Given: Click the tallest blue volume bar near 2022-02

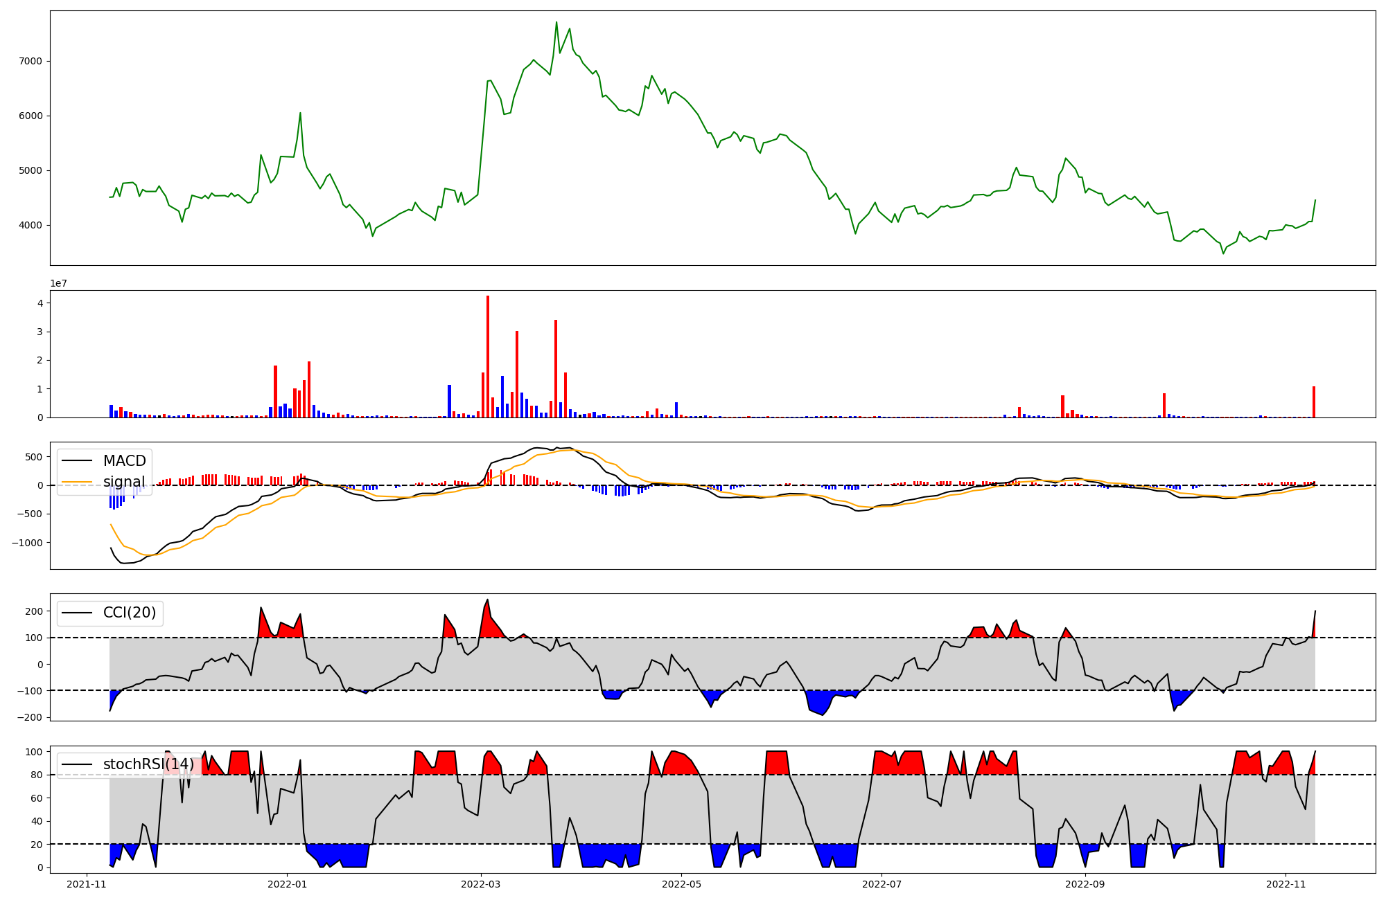Looking at the screenshot, I should click(449, 402).
